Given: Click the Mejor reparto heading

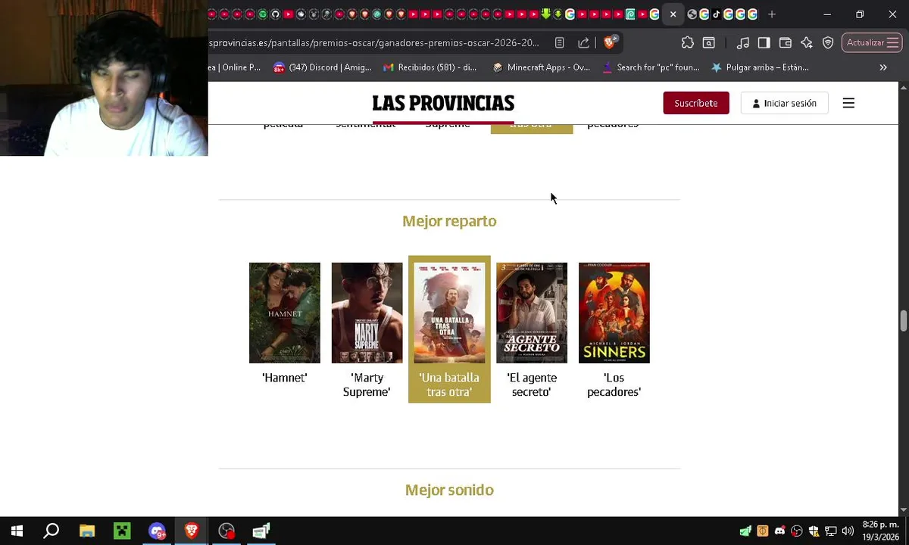Looking at the screenshot, I should [449, 221].
